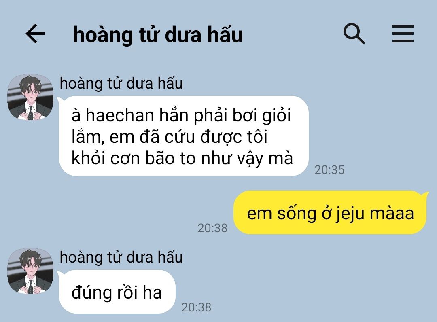Select the đúng rồi ha message bubble
Image resolution: width=437 pixels, height=322 pixels.
(117, 292)
